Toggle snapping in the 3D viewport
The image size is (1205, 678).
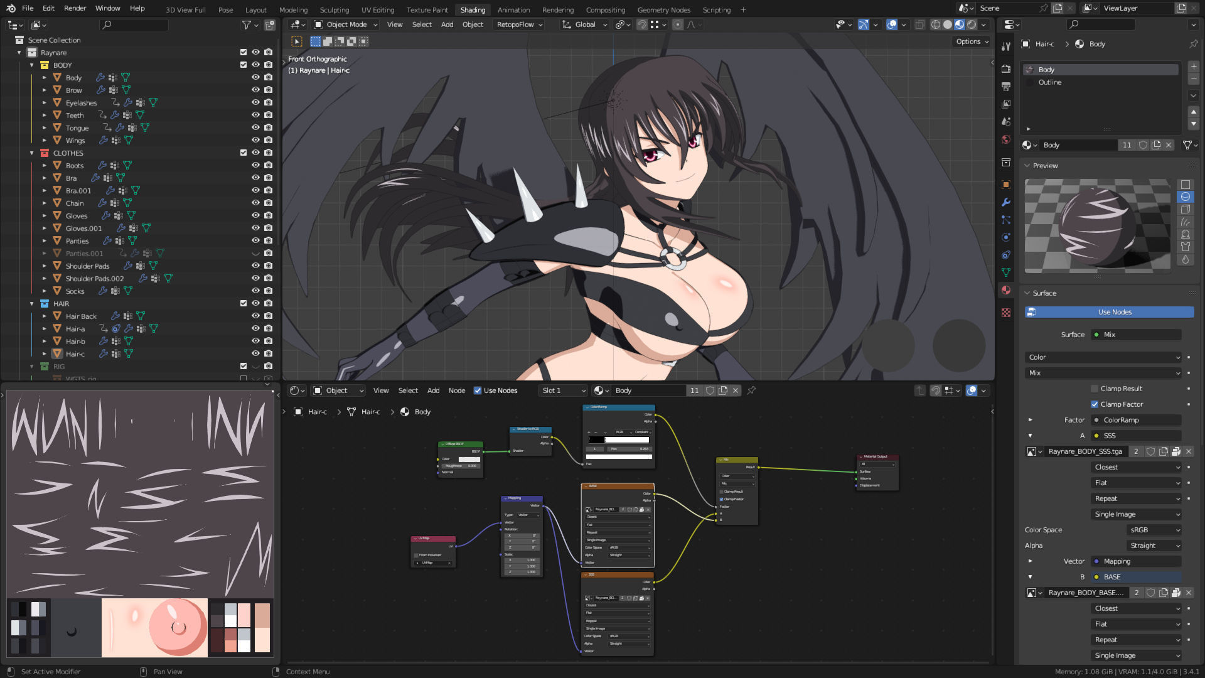click(x=642, y=24)
